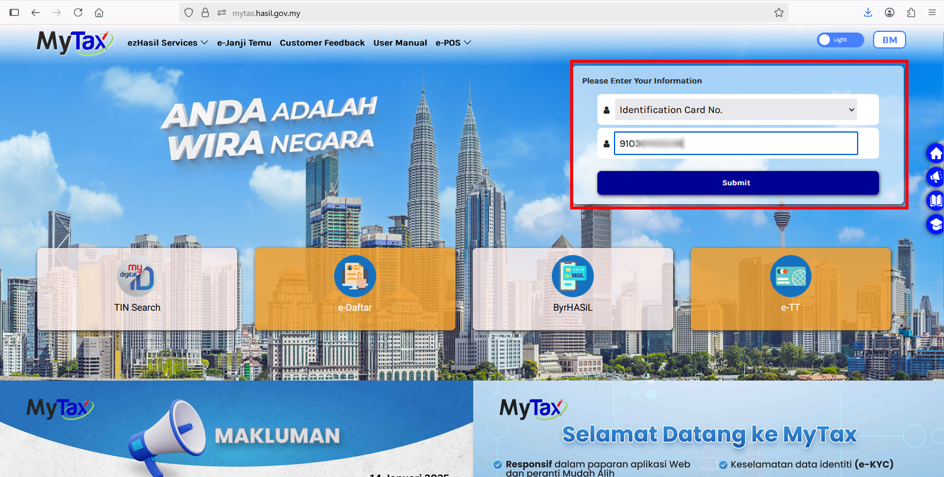Viewport: 944px width, 477px height.
Task: Click the floating megaphone announcement icon
Action: [x=935, y=177]
